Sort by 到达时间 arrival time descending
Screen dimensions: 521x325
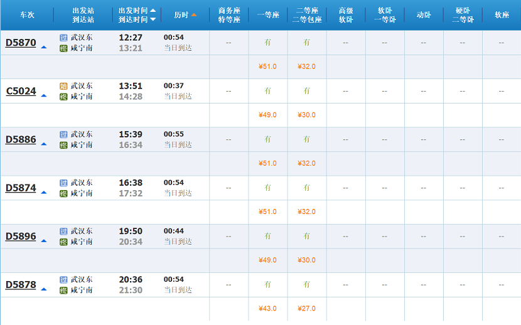point(153,19)
